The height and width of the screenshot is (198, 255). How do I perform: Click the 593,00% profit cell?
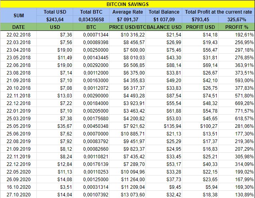tap(237, 80)
